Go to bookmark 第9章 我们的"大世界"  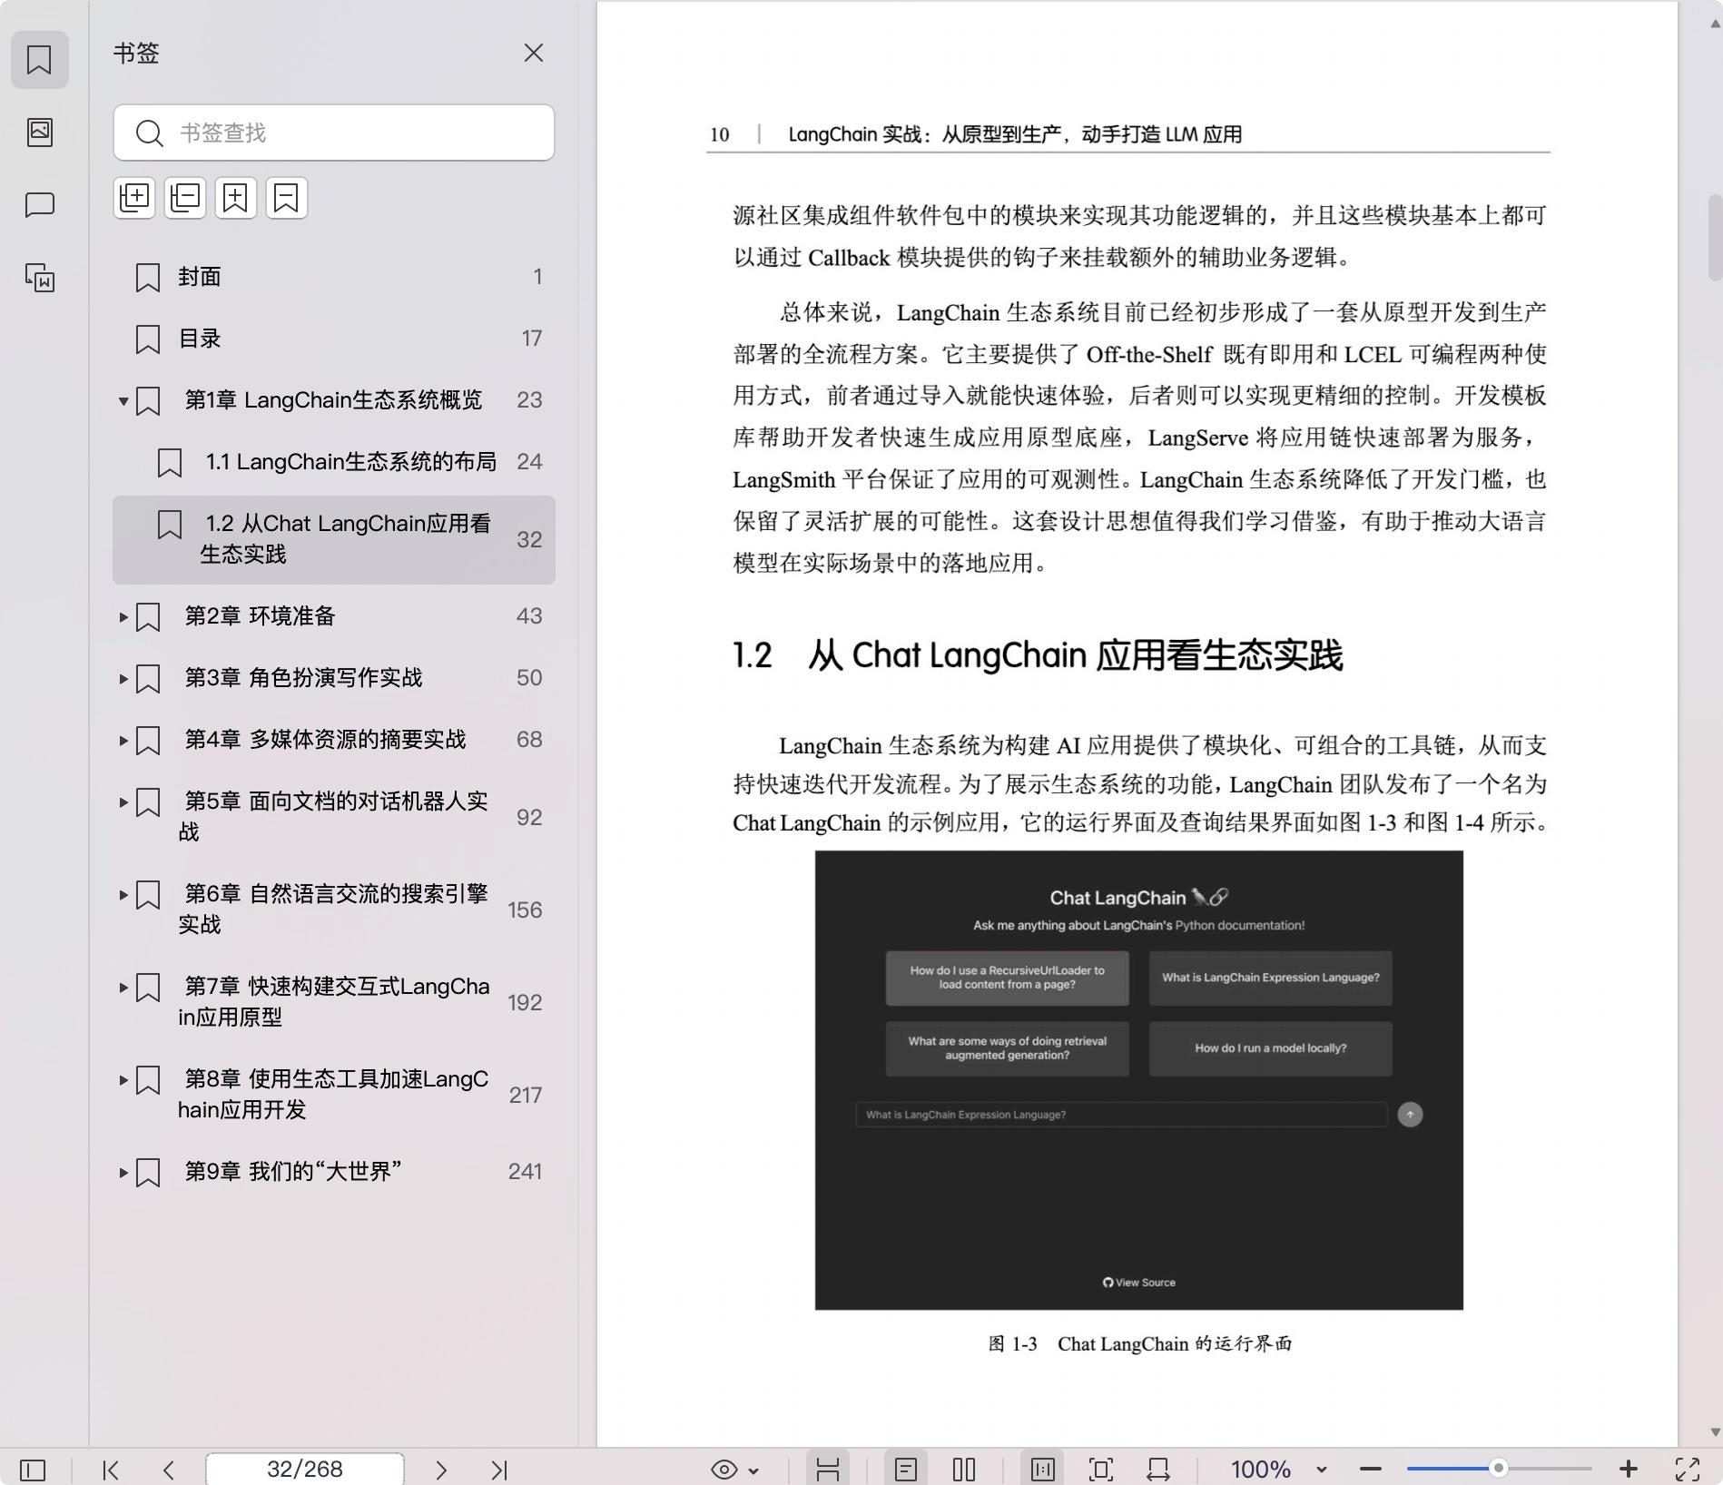click(293, 1172)
